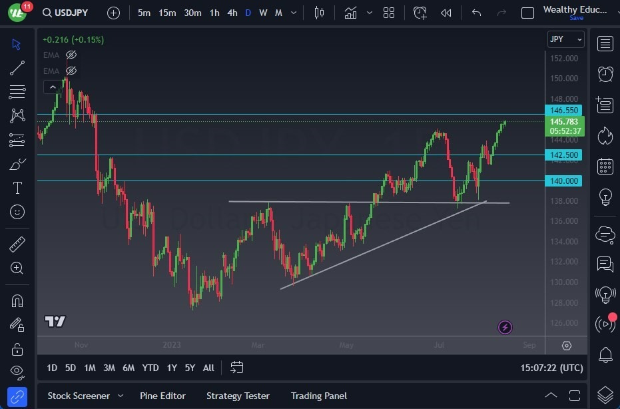620x409 pixels.
Task: Hide the first EMA indicator
Action: click(71, 55)
